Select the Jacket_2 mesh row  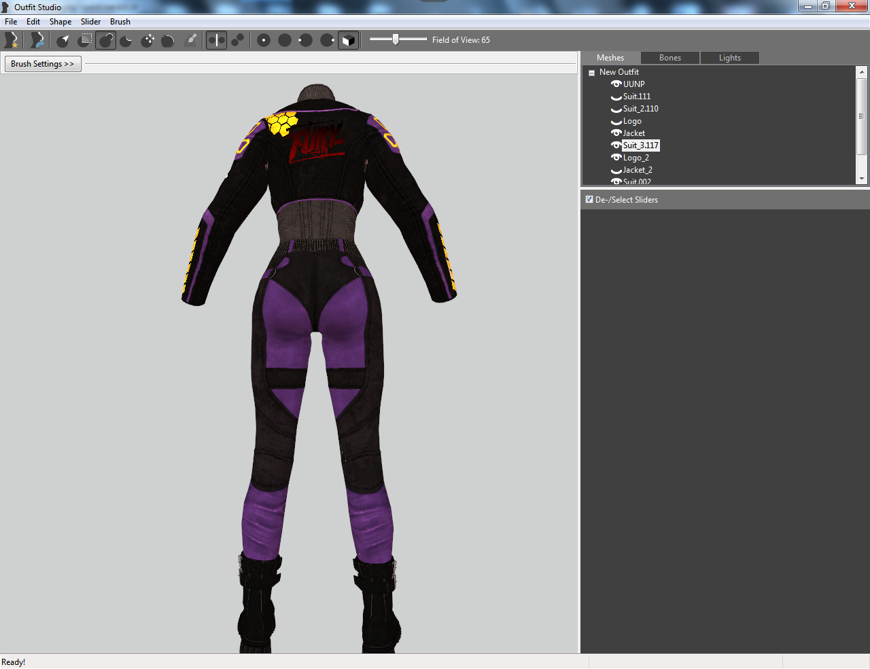click(x=638, y=170)
